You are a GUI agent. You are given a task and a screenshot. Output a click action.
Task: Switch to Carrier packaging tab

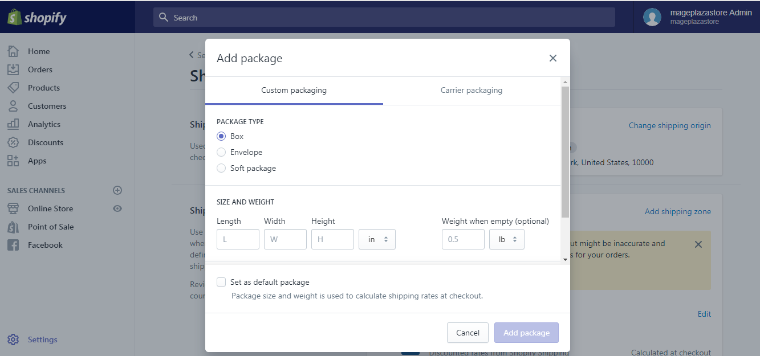point(472,91)
